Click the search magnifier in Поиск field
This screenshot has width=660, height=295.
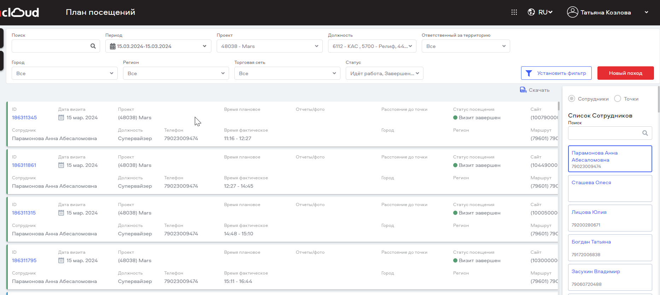(x=93, y=46)
